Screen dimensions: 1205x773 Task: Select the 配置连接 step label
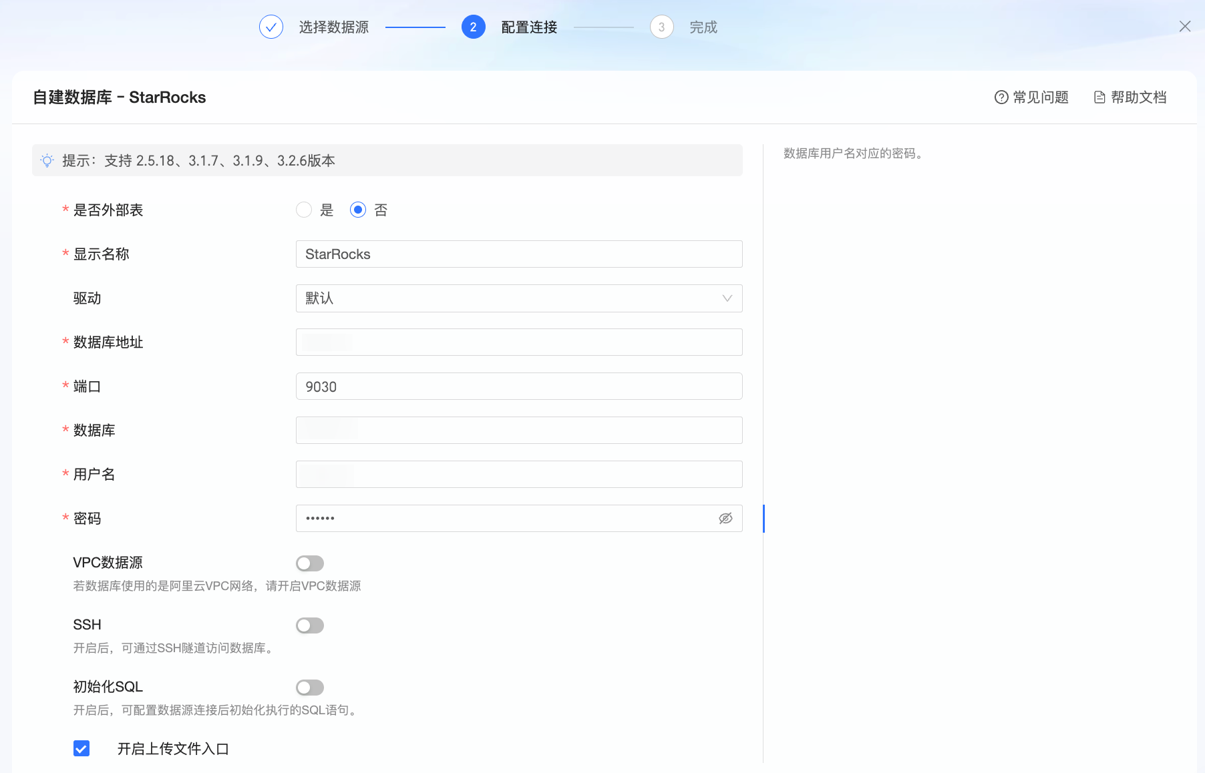(x=529, y=27)
